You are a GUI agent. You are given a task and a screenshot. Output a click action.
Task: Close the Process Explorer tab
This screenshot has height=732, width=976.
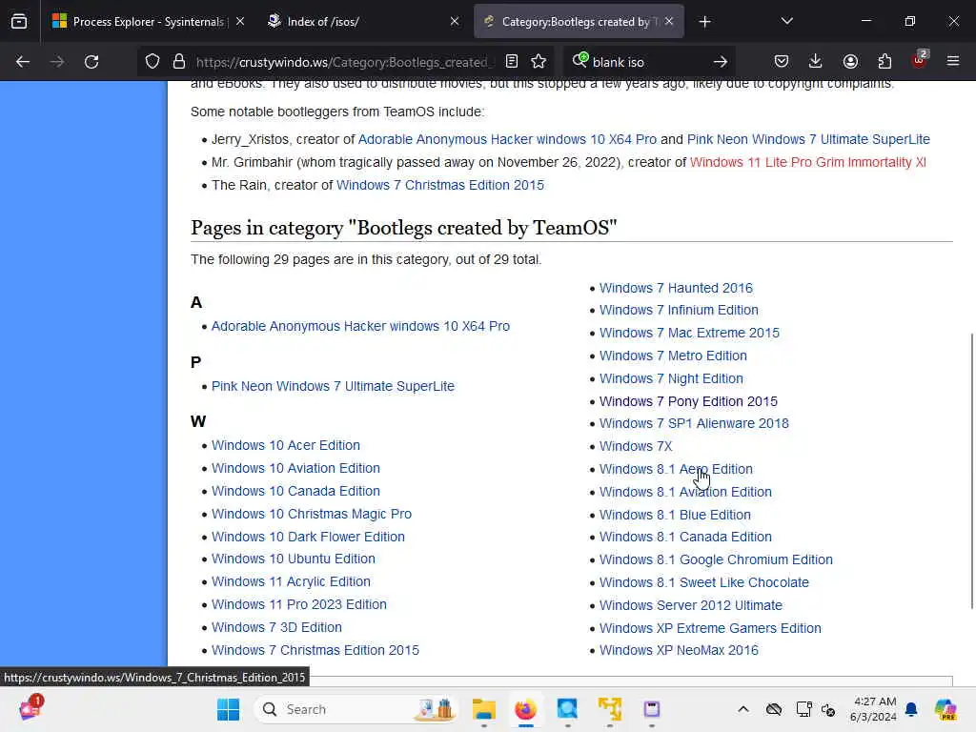click(240, 21)
